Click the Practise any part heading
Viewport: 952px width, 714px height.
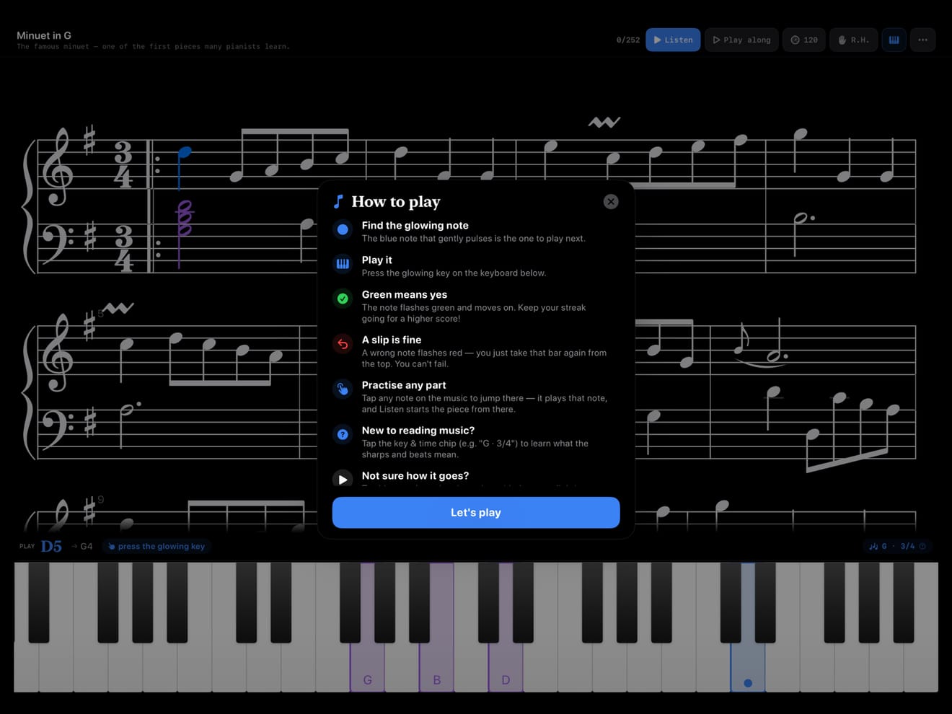click(404, 386)
